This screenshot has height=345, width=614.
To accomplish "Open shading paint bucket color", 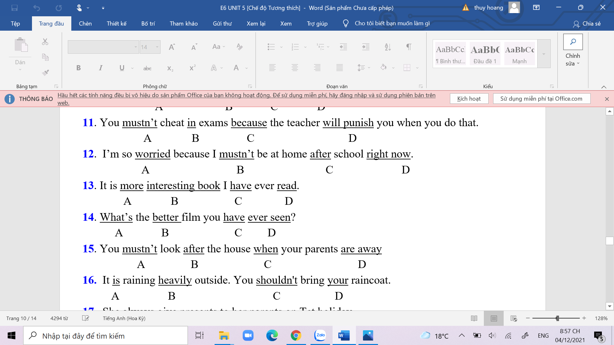I will 383,67.
